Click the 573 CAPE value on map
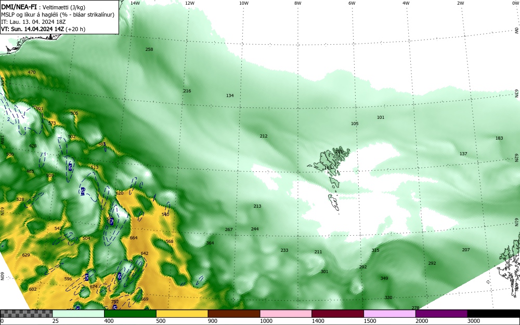520x325 pixels. click(52, 123)
